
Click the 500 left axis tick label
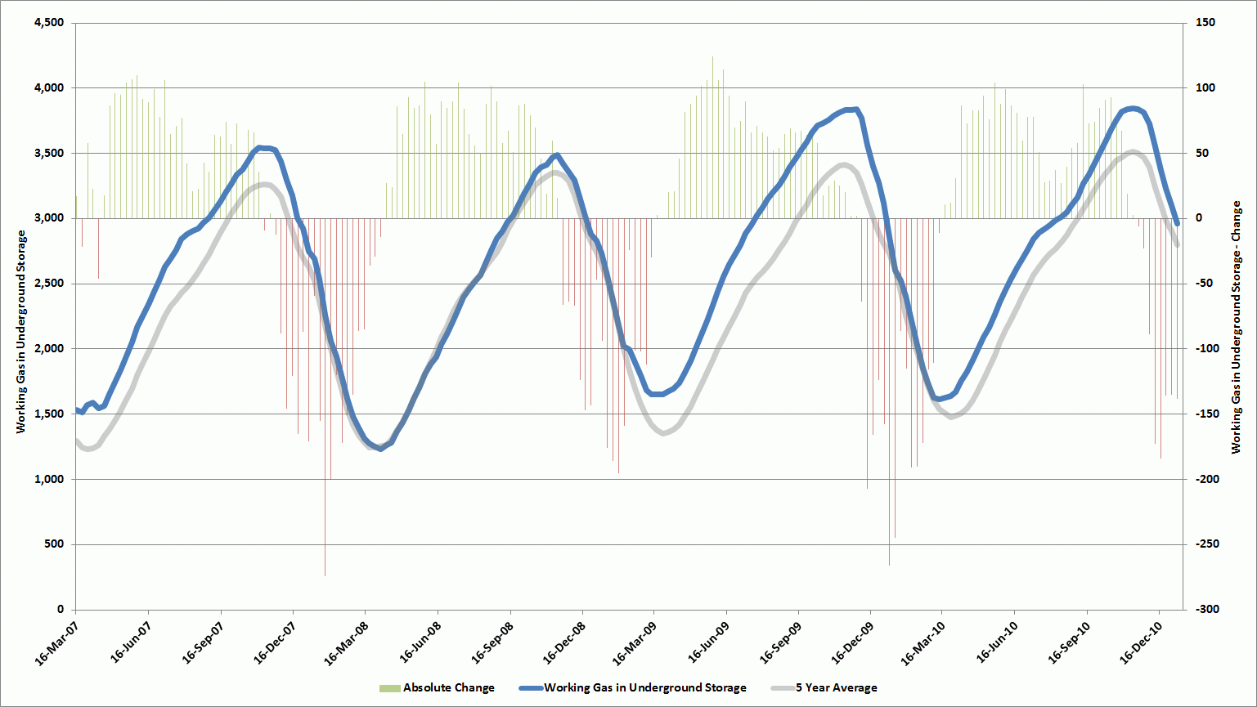[x=54, y=544]
